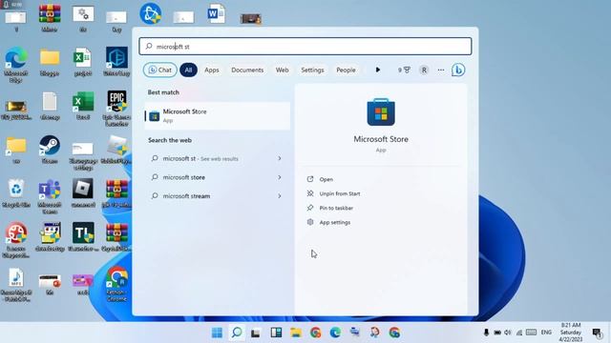Open the Steam desktop shortcut

point(50,150)
